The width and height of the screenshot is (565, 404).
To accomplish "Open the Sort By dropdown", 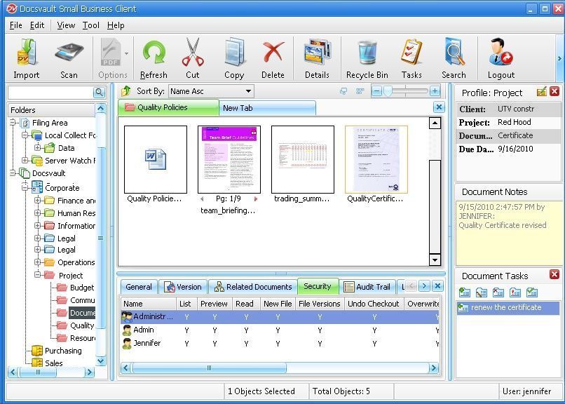I will pyautogui.click(x=248, y=91).
